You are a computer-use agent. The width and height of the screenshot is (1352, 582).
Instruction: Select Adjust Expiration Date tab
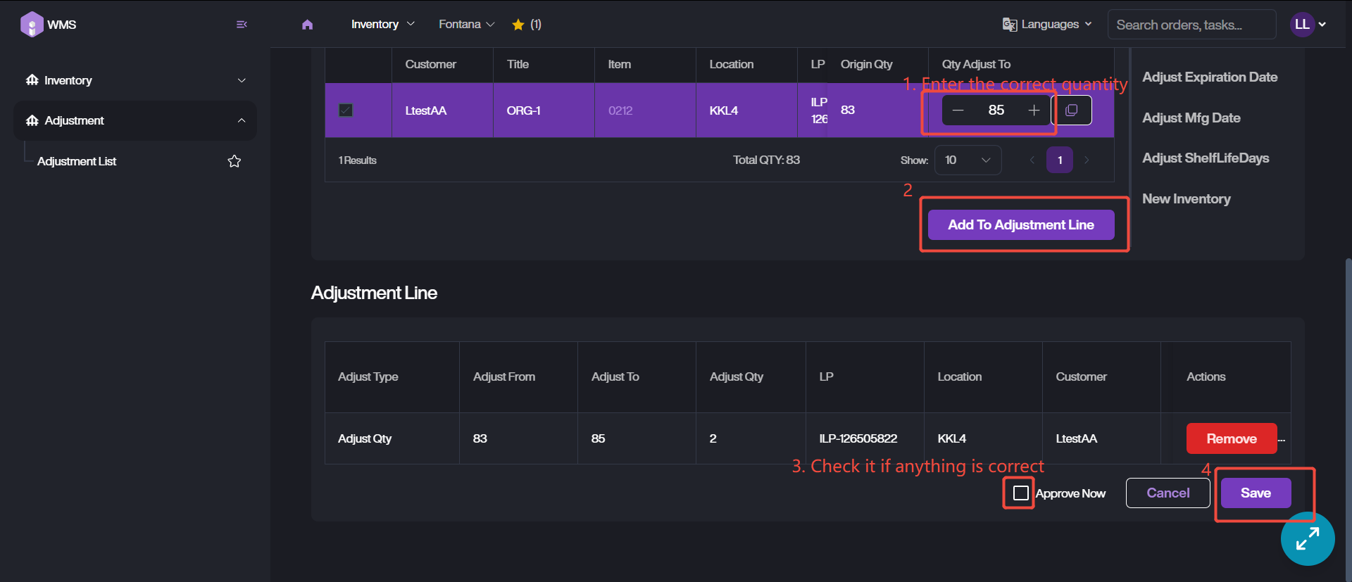tap(1209, 77)
